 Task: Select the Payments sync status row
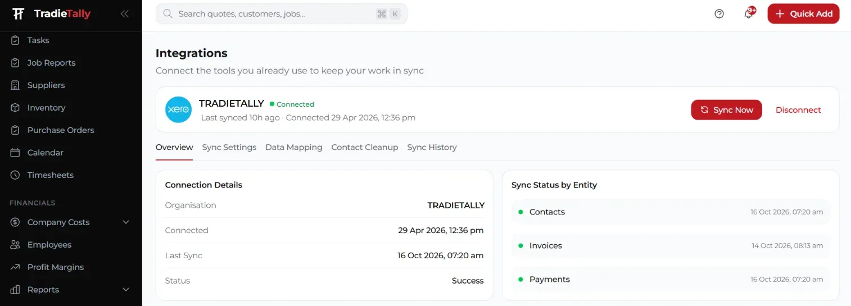click(671, 280)
